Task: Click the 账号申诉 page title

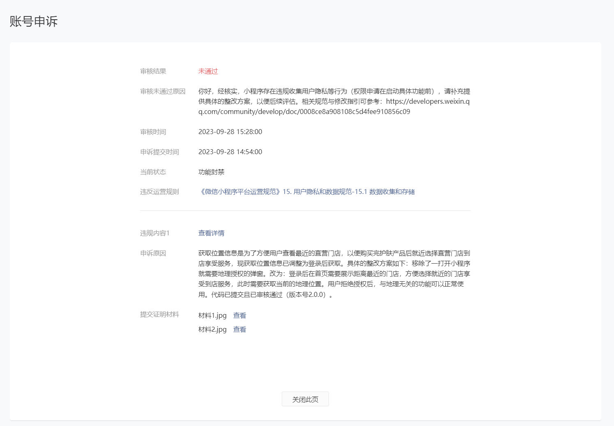Action: click(x=34, y=21)
